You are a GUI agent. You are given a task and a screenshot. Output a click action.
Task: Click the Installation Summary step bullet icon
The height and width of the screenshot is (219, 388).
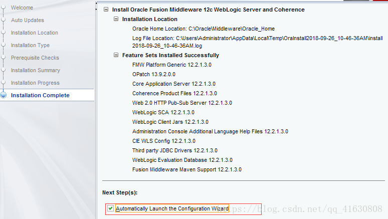click(x=3, y=70)
